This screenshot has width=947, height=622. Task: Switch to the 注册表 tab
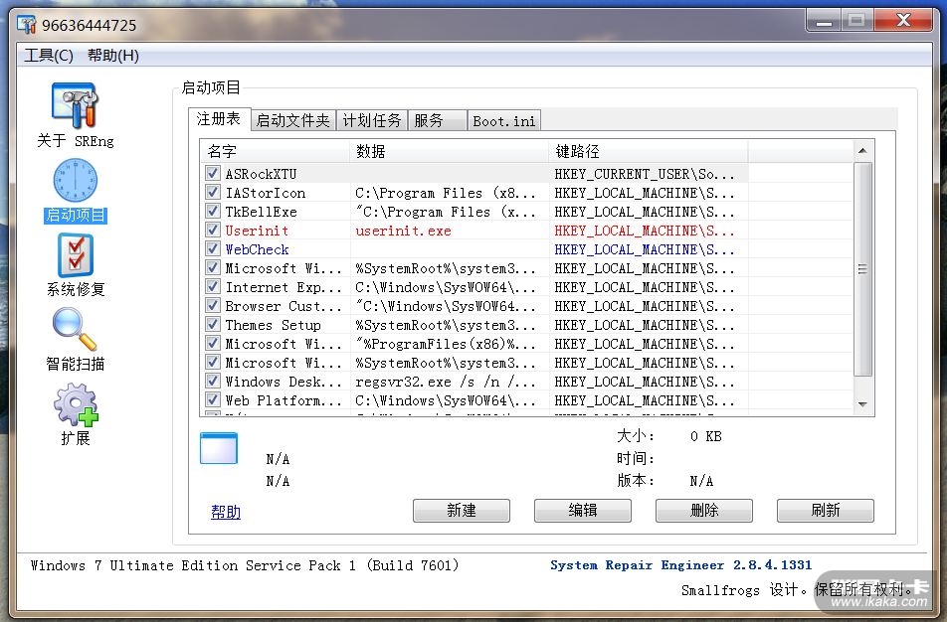pos(219,119)
